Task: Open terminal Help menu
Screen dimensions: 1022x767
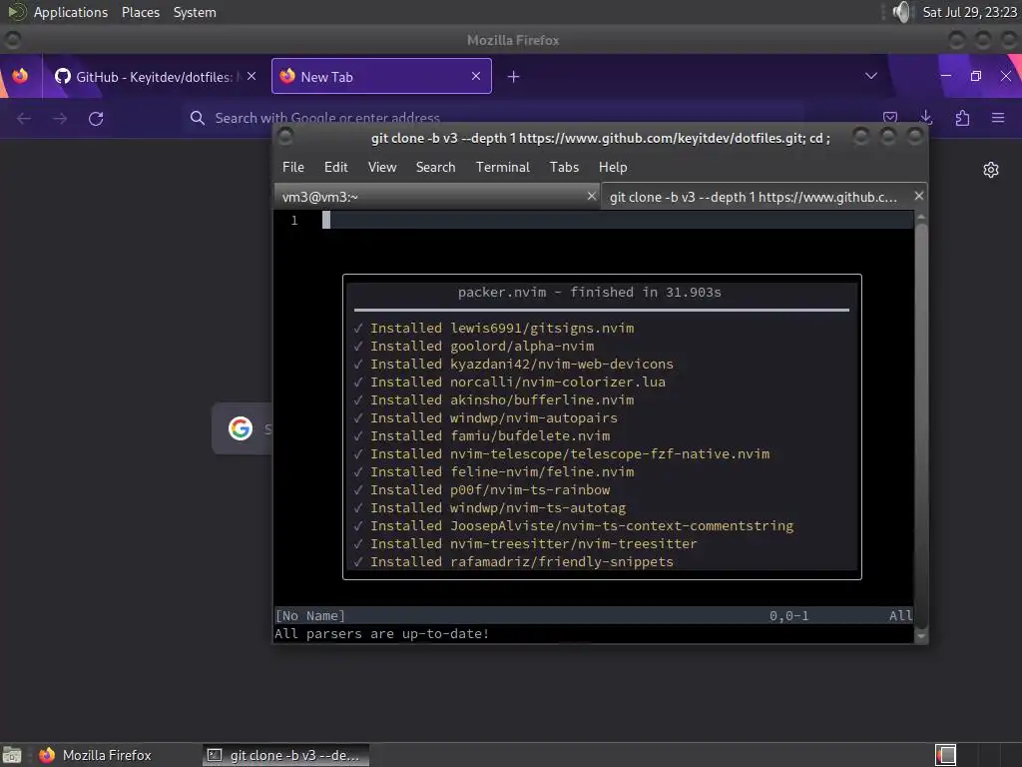Action: 613,167
